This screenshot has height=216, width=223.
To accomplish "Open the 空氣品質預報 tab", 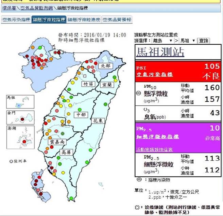I will point(117,19).
